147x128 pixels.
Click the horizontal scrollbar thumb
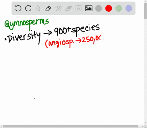tap(70, 126)
